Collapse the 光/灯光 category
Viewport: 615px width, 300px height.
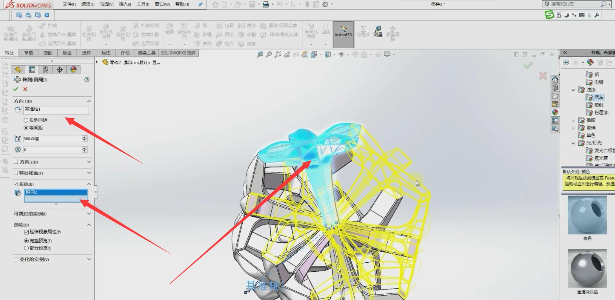573,143
